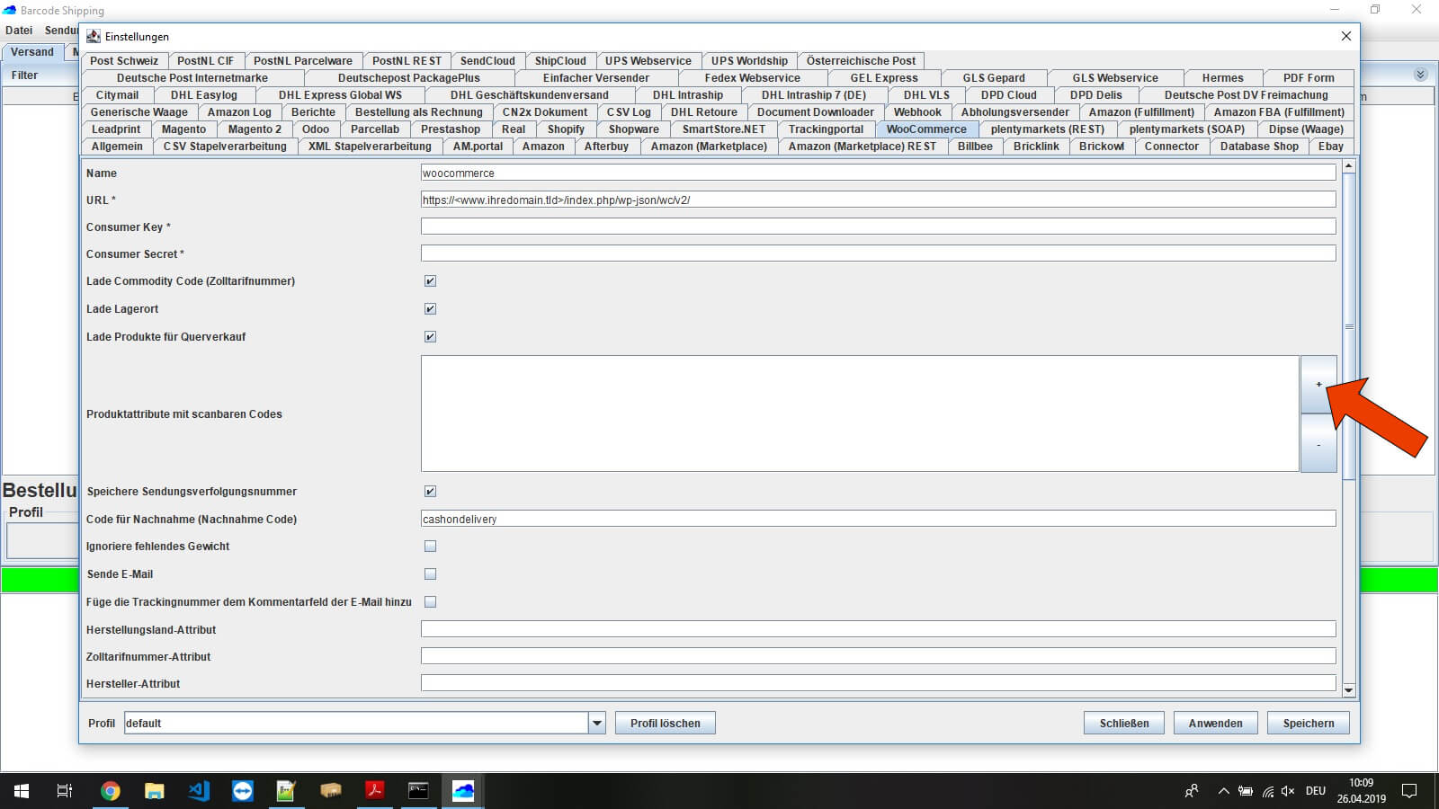Switch to the Shopify tab
The image size is (1439, 809).
[566, 129]
